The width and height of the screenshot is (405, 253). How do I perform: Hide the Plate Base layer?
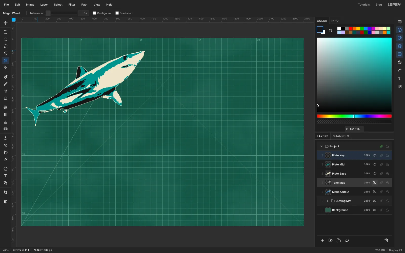[375, 174]
